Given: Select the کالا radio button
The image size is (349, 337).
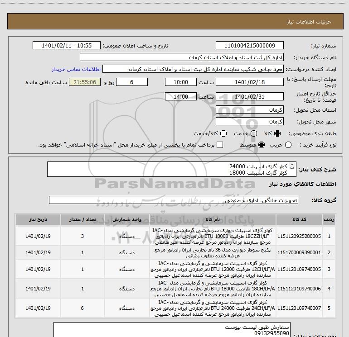Looking at the screenshot, I should (277, 133).
